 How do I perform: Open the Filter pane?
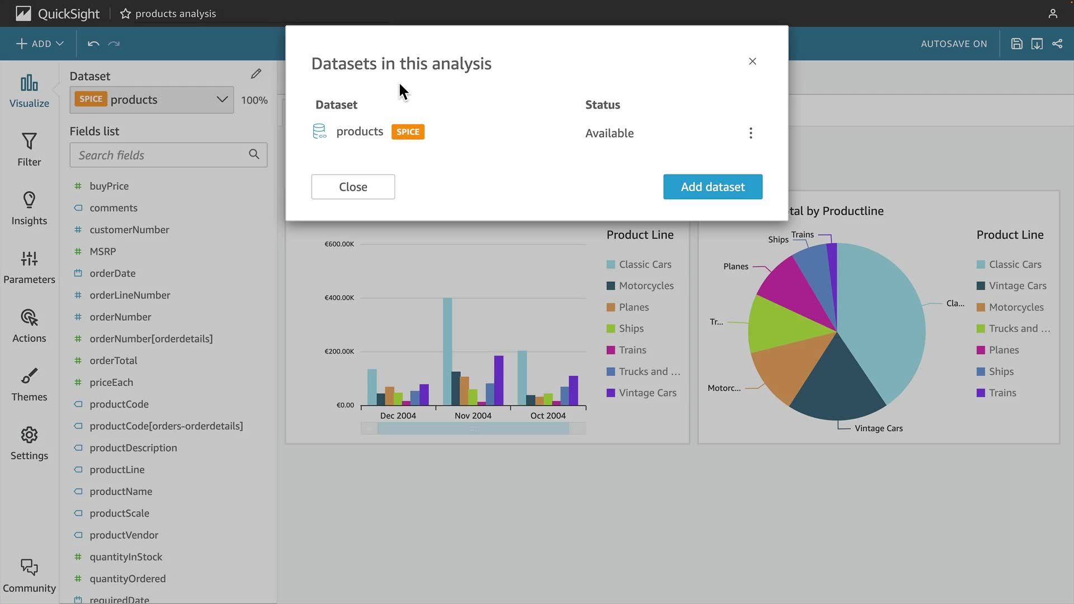click(x=29, y=149)
